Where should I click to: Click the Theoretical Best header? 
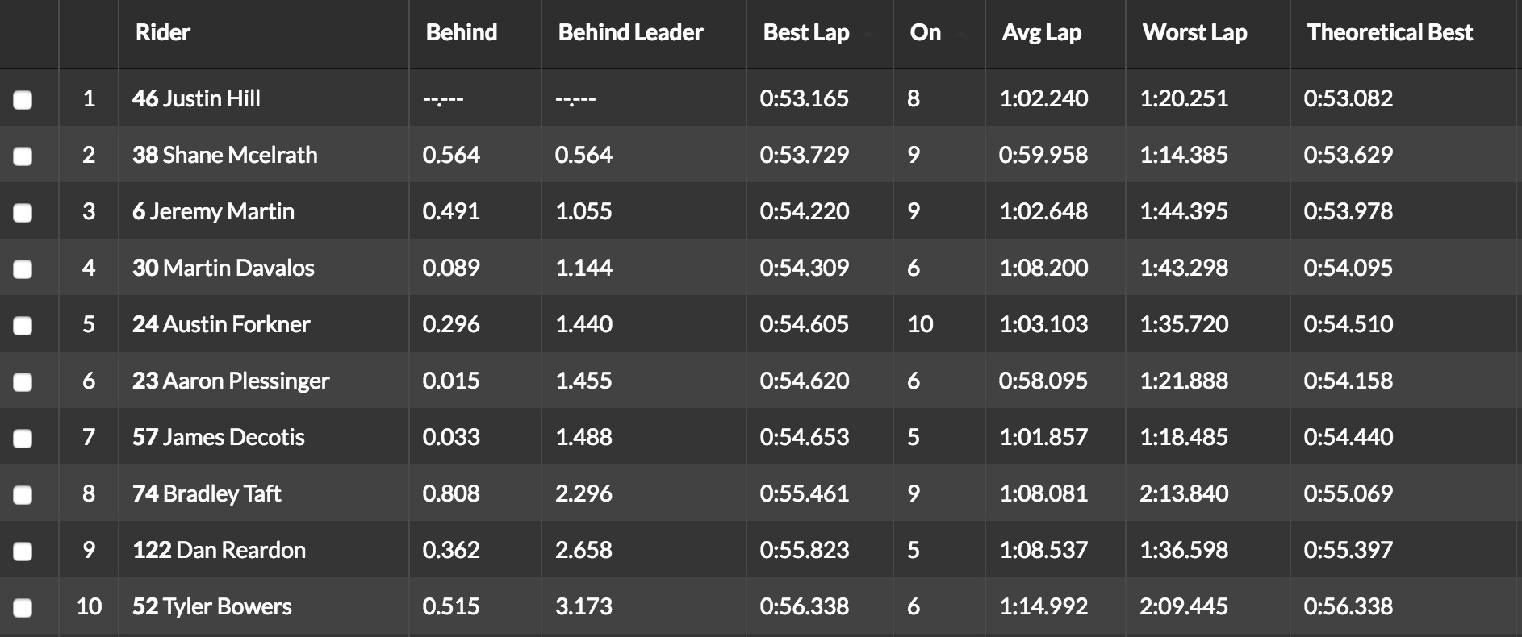tap(1390, 32)
